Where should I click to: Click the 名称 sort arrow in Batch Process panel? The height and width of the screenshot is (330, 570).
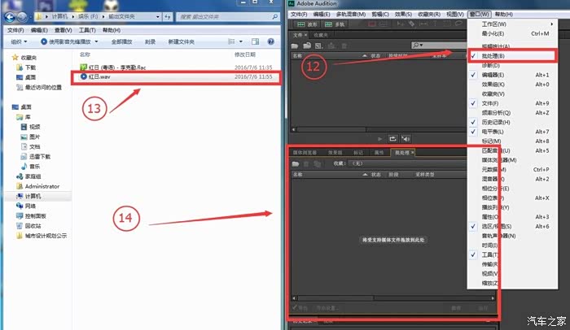365,175
